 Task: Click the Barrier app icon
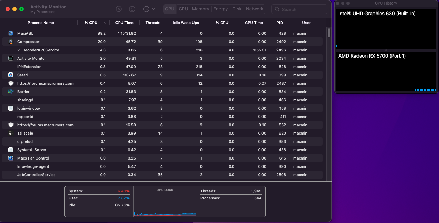11,92
